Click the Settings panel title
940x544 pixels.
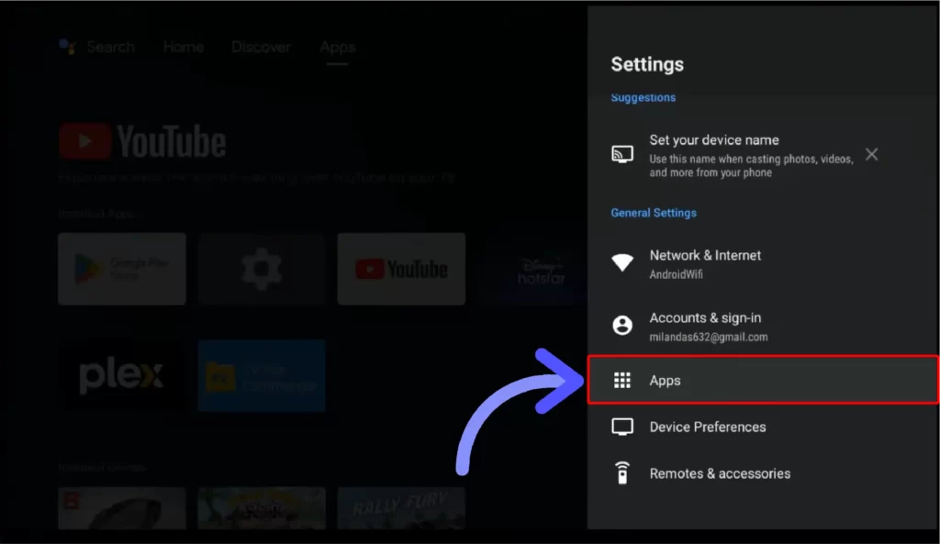pos(647,64)
